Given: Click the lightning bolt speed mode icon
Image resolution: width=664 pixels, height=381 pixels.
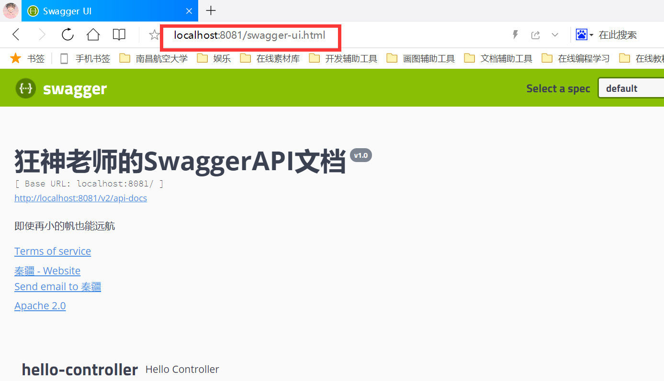Looking at the screenshot, I should [x=516, y=34].
